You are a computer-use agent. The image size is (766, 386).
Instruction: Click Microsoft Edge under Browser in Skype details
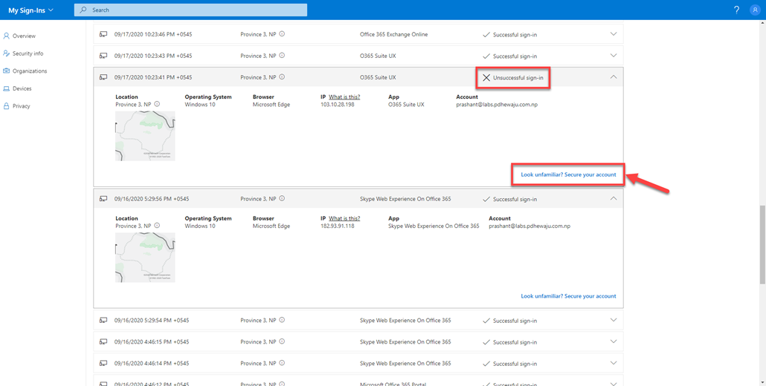[x=271, y=226]
